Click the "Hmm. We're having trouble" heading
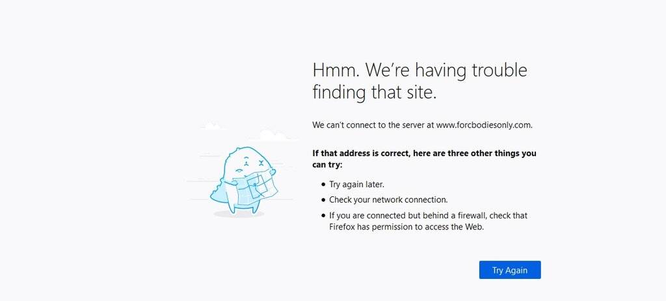 420,70
